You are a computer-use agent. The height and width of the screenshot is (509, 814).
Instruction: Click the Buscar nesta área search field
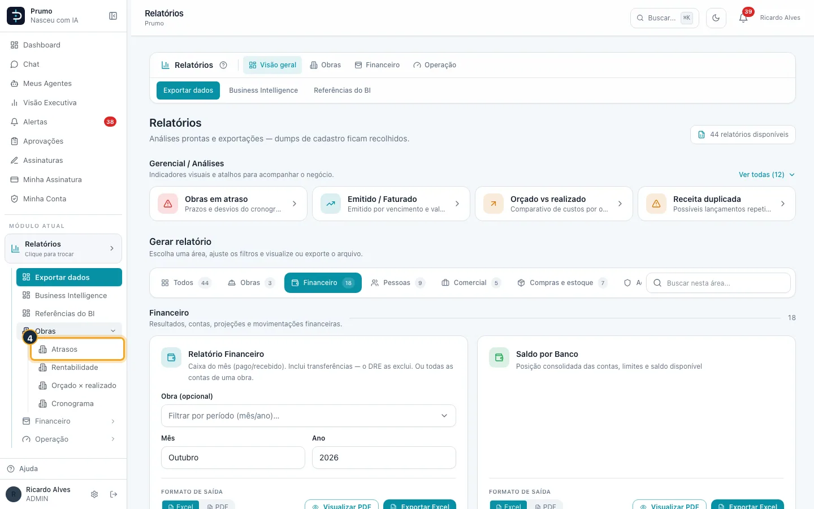[718, 283]
